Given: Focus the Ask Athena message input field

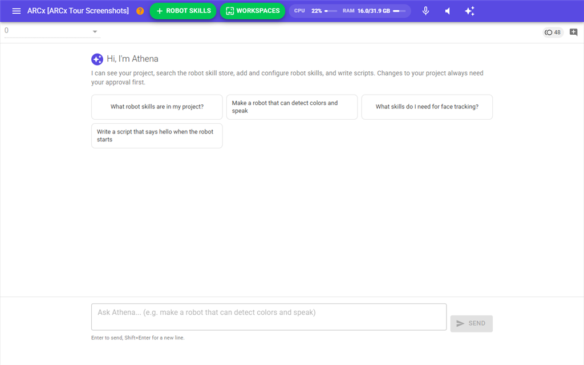Looking at the screenshot, I should click(269, 317).
